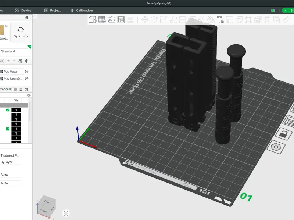Click the list view icon beside Advanced
Viewport: 294px width, 220px height.
pyautogui.click(x=21, y=89)
